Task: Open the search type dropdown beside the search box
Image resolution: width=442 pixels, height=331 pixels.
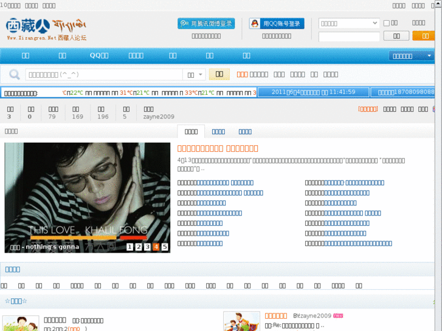Action: pyautogui.click(x=194, y=75)
